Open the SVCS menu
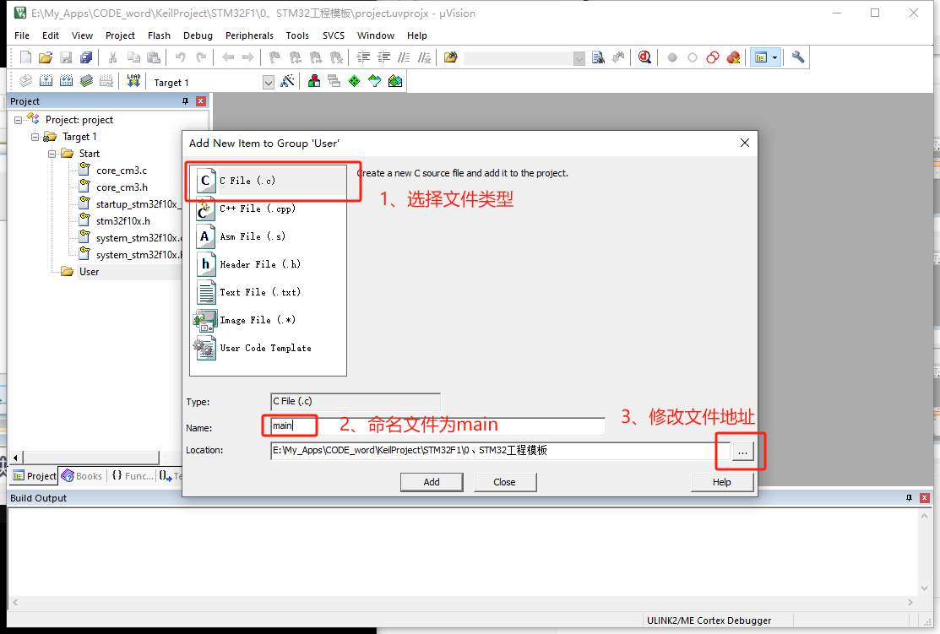 coord(334,35)
